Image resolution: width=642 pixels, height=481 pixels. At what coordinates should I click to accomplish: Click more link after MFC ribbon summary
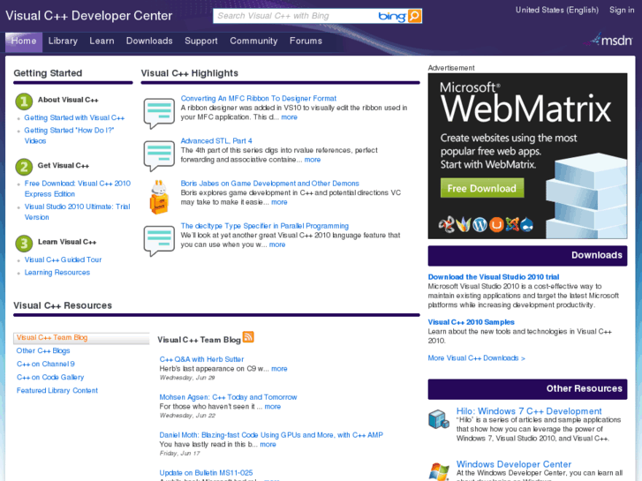(x=289, y=117)
